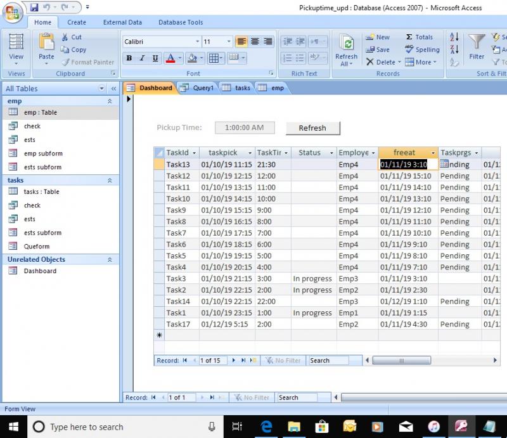
Task: Click the Italic formatting icon
Action: (x=142, y=58)
